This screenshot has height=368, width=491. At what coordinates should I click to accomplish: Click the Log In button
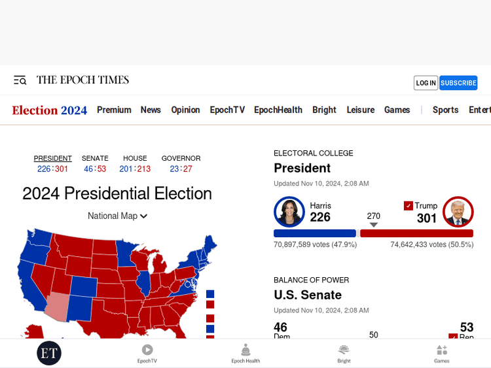coord(426,83)
